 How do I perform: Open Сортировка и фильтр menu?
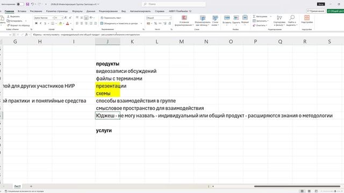(x=279, y=20)
